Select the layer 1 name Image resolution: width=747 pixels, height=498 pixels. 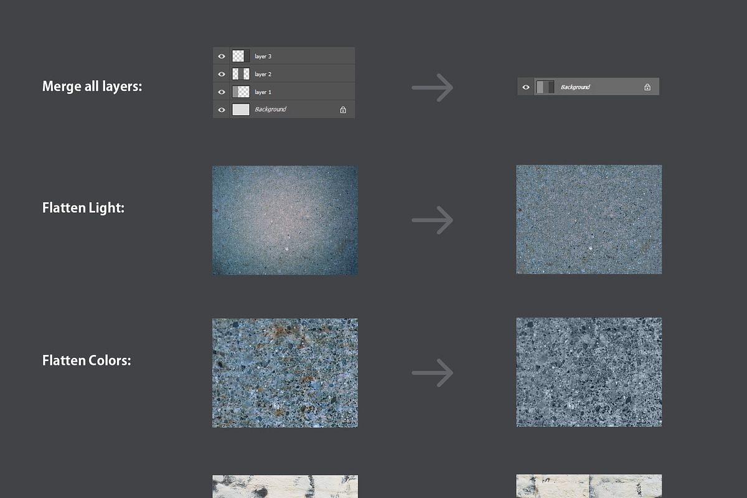click(263, 92)
